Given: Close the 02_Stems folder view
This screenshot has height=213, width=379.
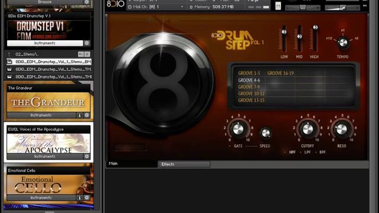Looking at the screenshot, I should (x=87, y=54).
